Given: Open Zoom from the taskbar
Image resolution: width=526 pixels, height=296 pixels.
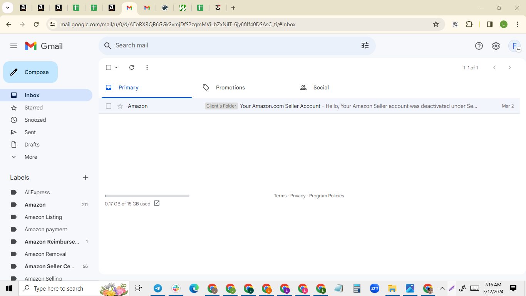Looking at the screenshot, I should (375, 288).
